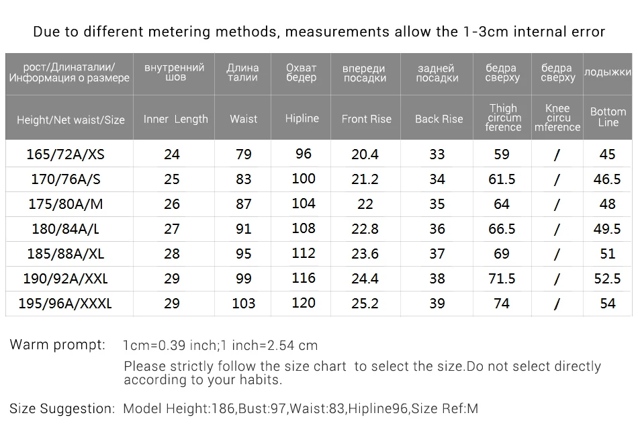Click the Hipline column header

coord(302,118)
